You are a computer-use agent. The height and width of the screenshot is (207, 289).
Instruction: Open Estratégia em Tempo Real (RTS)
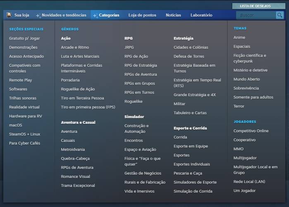point(197,83)
